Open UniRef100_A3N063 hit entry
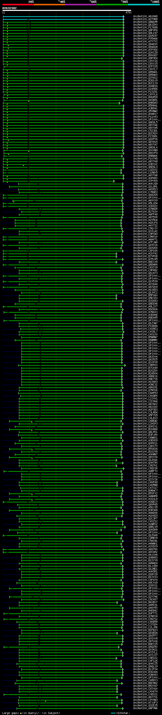The height and width of the screenshot is (715, 162). (x=145, y=675)
